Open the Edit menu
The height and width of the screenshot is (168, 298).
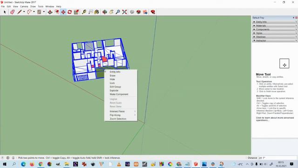point(9,7)
